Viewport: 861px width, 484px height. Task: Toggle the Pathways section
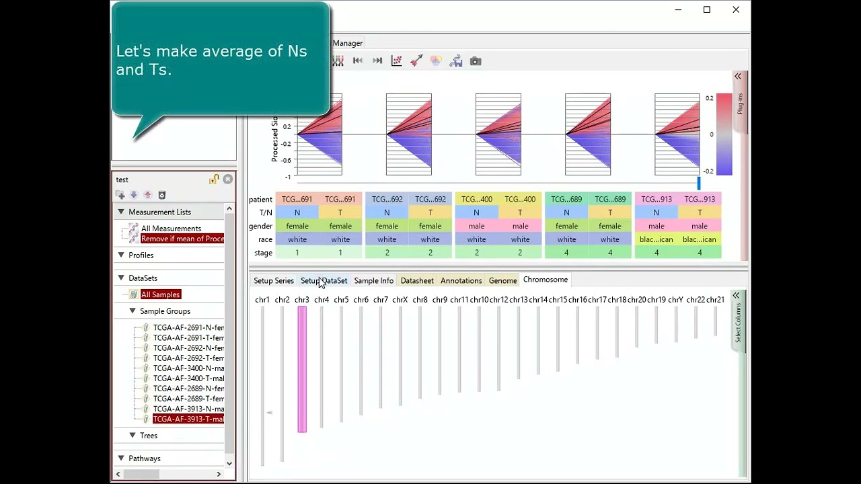(x=121, y=458)
